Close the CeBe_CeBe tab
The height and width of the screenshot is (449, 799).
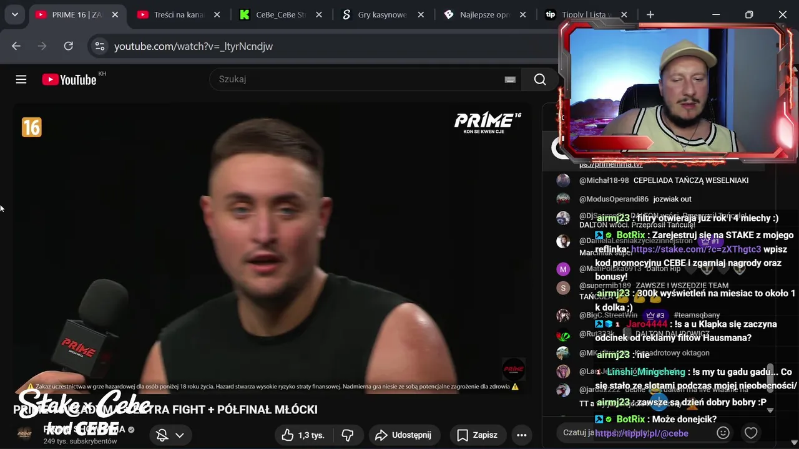(x=318, y=14)
